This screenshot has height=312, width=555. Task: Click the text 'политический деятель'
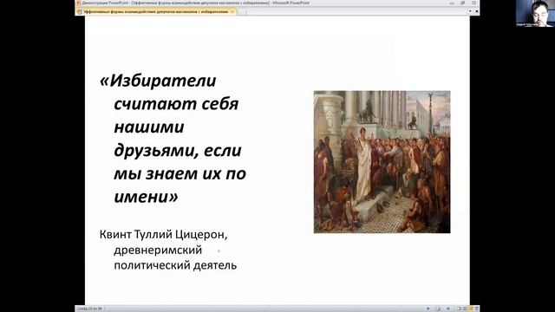[175, 265]
